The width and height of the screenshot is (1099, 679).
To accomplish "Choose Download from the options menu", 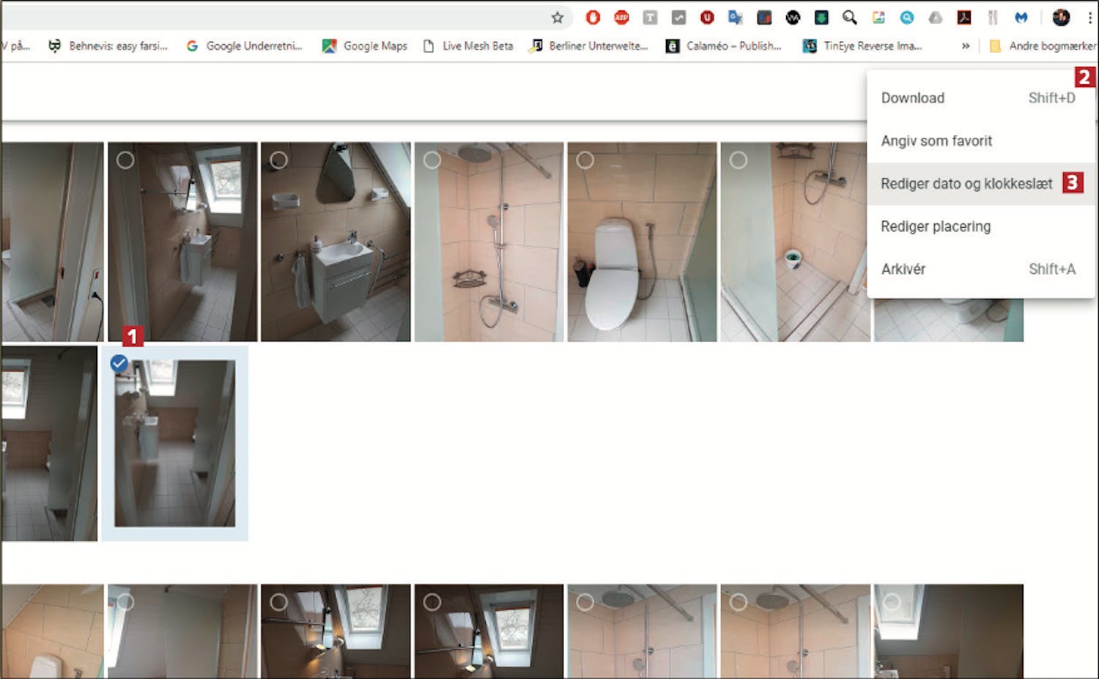I will (980, 98).
